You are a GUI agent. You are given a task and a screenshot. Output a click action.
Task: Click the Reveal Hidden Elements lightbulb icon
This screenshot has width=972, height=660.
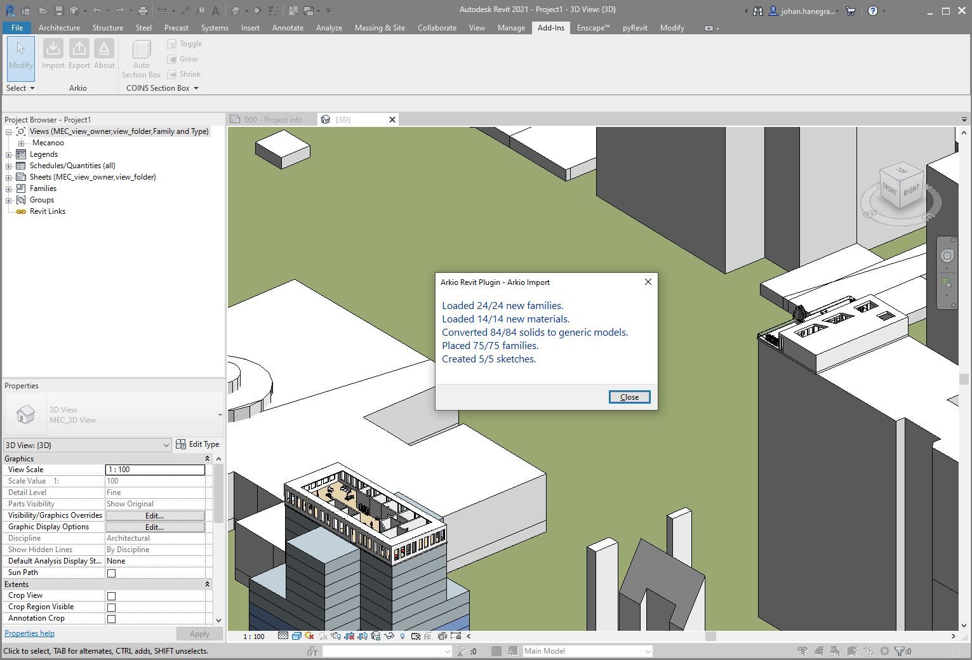[402, 636]
